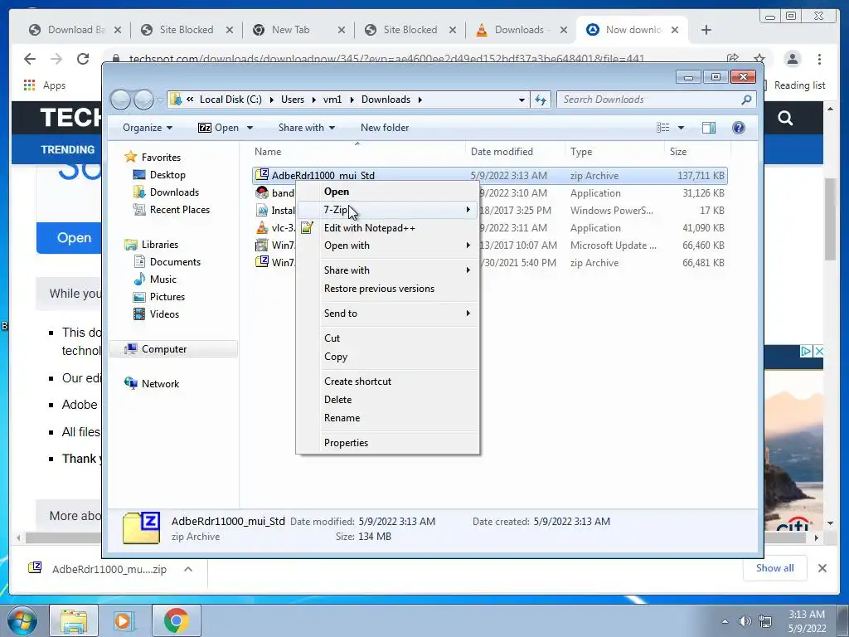
Task: Expand the arrow after Users in breadcrumb
Action: [x=314, y=100]
